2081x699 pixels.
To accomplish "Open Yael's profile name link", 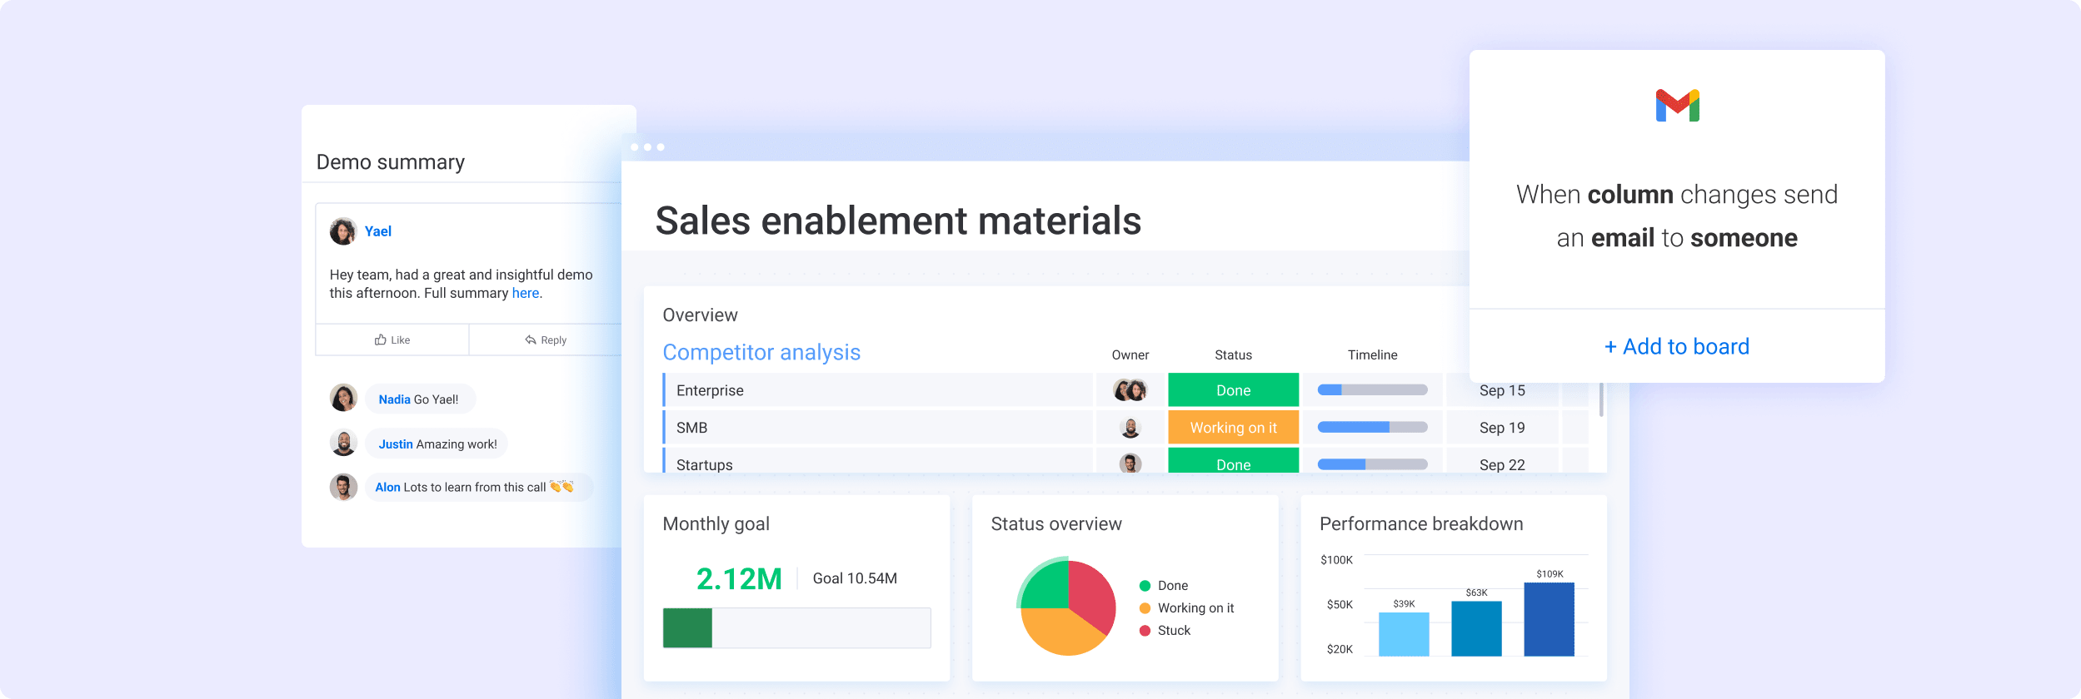I will pos(378,231).
